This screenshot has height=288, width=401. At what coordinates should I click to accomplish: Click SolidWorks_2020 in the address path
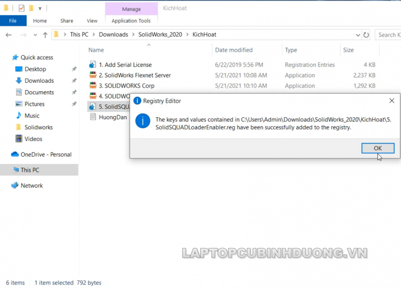160,35
